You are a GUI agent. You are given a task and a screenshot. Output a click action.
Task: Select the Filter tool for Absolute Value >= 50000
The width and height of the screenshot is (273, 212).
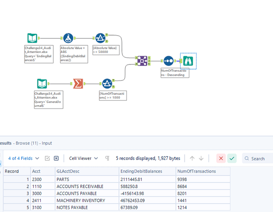tap(100, 38)
